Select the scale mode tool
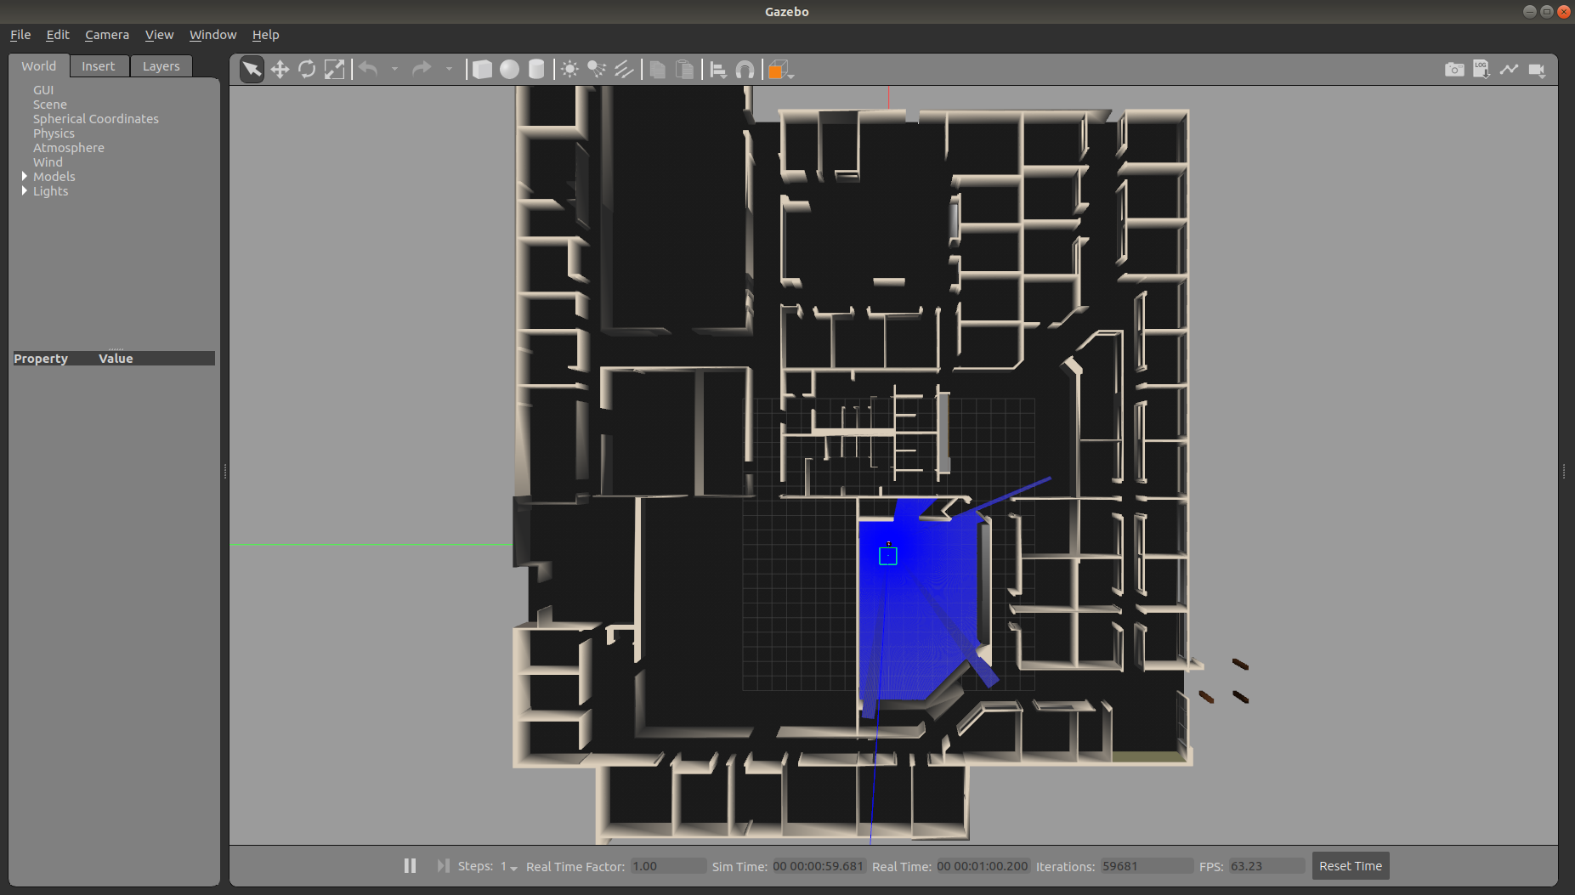Image resolution: width=1575 pixels, height=895 pixels. point(334,69)
